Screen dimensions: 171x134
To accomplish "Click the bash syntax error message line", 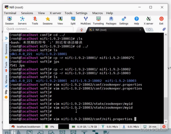I will (46, 42).
